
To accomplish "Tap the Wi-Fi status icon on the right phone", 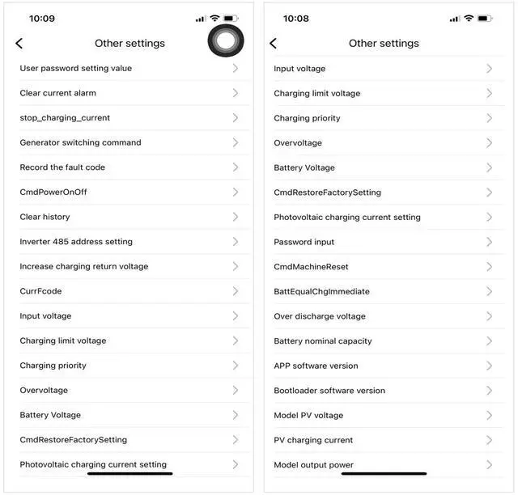I will [469, 18].
